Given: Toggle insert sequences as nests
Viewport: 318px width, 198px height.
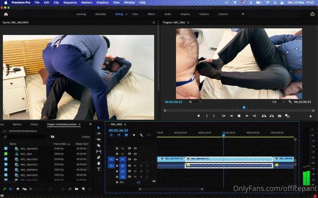Looking at the screenshot, I should [111, 135].
